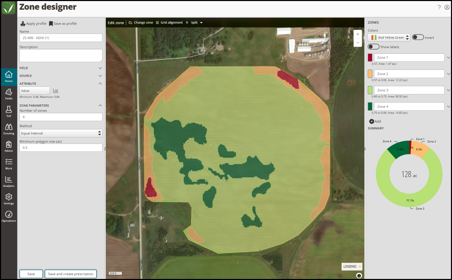This screenshot has width=452, height=280.
Task: Select the Split tool
Action: point(191,23)
